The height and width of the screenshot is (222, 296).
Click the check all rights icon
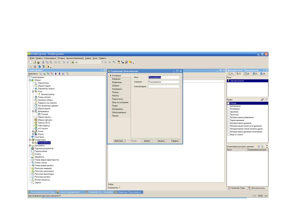coord(262,100)
